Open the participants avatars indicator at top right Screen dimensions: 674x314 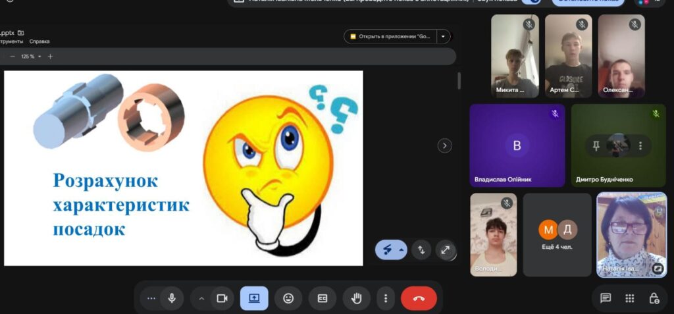tap(649, 2)
